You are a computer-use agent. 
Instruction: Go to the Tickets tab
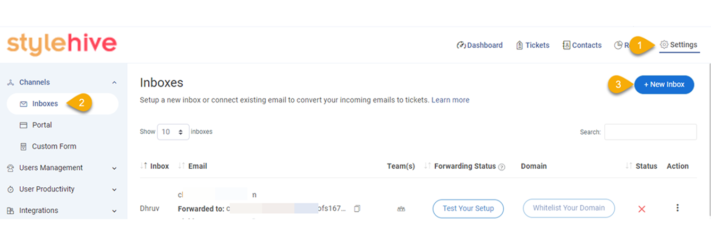click(x=532, y=45)
